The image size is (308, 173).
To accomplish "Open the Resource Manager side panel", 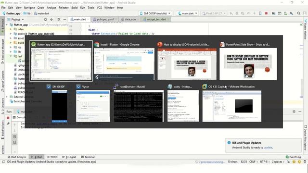I will coord(2,51).
